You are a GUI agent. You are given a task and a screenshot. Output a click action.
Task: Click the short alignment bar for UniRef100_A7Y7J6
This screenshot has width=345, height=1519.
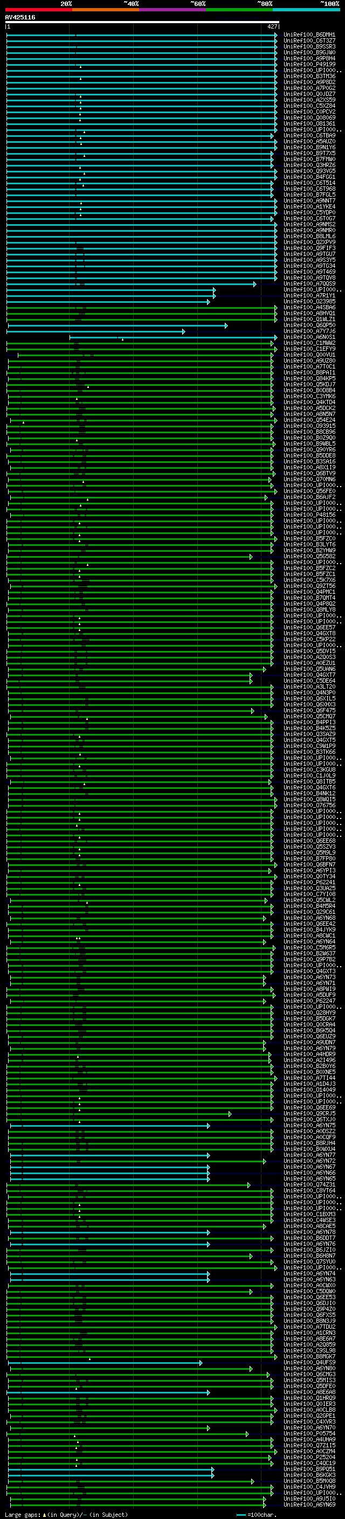pos(95,331)
